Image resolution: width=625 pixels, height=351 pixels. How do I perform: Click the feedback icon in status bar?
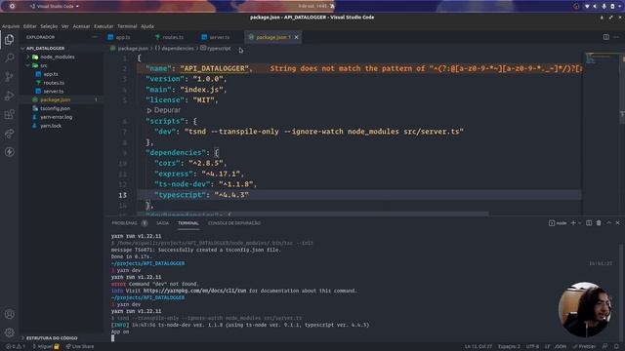click(605, 347)
